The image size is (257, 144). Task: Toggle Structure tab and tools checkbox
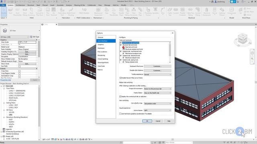click(x=120, y=45)
